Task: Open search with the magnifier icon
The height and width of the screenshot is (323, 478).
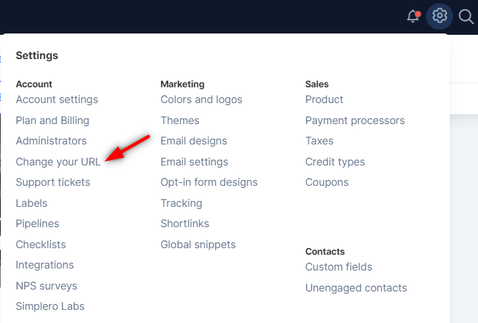Action: coord(466,16)
